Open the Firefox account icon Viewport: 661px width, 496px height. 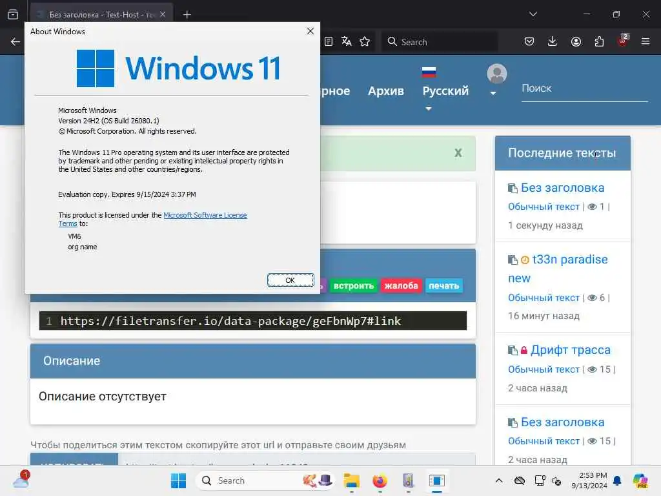tap(576, 41)
